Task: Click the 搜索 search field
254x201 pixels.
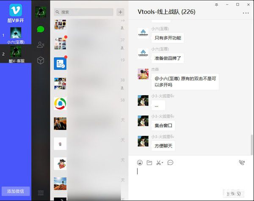Action: click(83, 12)
